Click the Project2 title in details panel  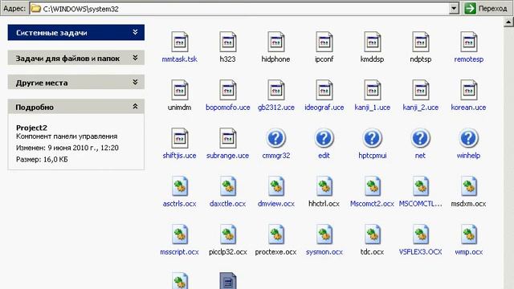[x=31, y=128]
